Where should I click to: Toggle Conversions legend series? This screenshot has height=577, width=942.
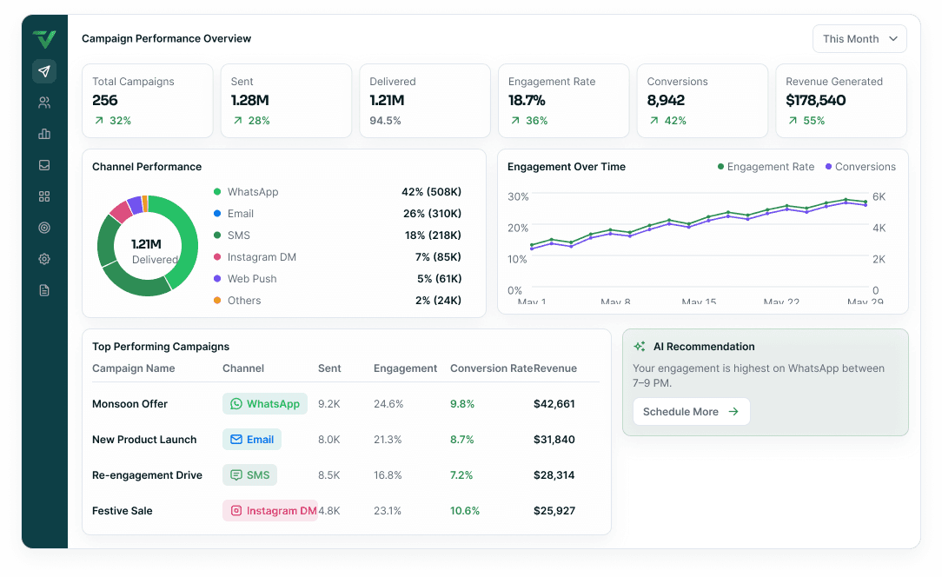coord(860,167)
